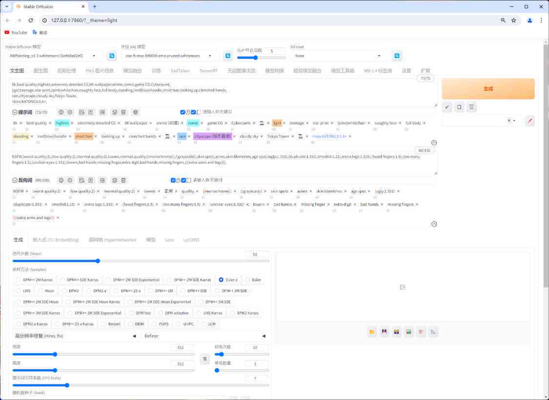Toggle first checkbox beside positive keyword input
549x400 pixels.
pyautogui.click(x=183, y=112)
